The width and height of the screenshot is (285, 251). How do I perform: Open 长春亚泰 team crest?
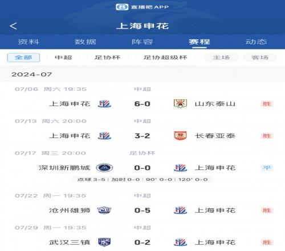(x=180, y=136)
